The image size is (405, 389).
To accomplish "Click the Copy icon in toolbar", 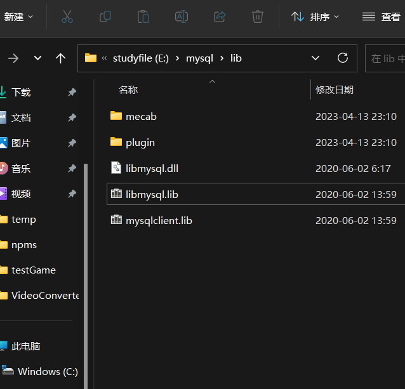I will point(105,16).
